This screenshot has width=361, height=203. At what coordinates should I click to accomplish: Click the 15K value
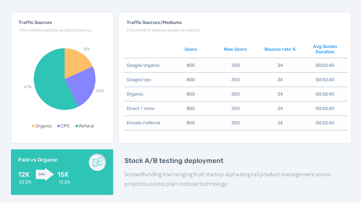pos(63,175)
